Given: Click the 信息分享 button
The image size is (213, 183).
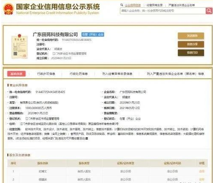Looking at the screenshot, I should click(x=191, y=44).
